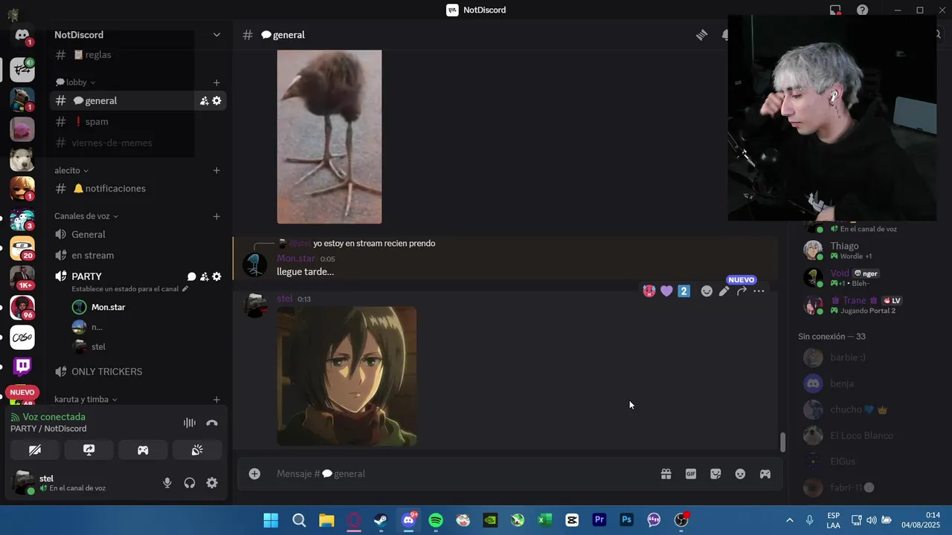Open the apps gamepad icon in message bar
This screenshot has width=952, height=535.
pos(765,474)
